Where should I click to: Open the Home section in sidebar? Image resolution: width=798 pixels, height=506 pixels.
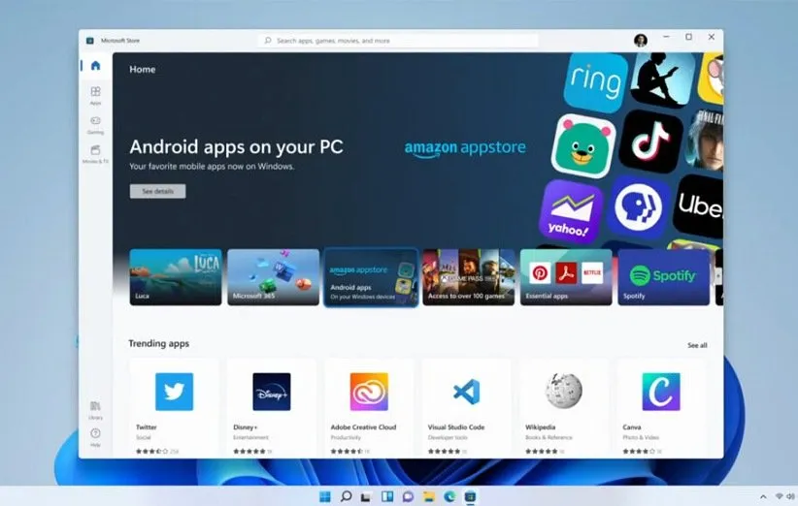coord(95,66)
